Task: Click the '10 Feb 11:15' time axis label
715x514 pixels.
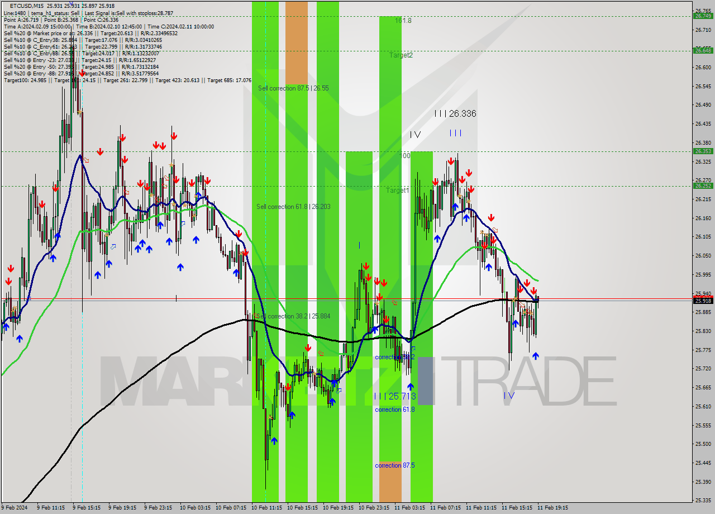Action: tap(266, 508)
